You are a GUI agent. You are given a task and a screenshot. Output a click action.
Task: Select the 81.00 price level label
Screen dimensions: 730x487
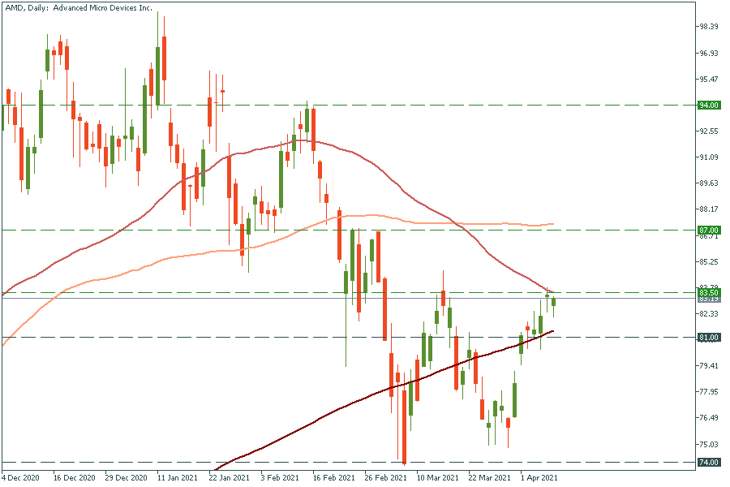tap(709, 338)
